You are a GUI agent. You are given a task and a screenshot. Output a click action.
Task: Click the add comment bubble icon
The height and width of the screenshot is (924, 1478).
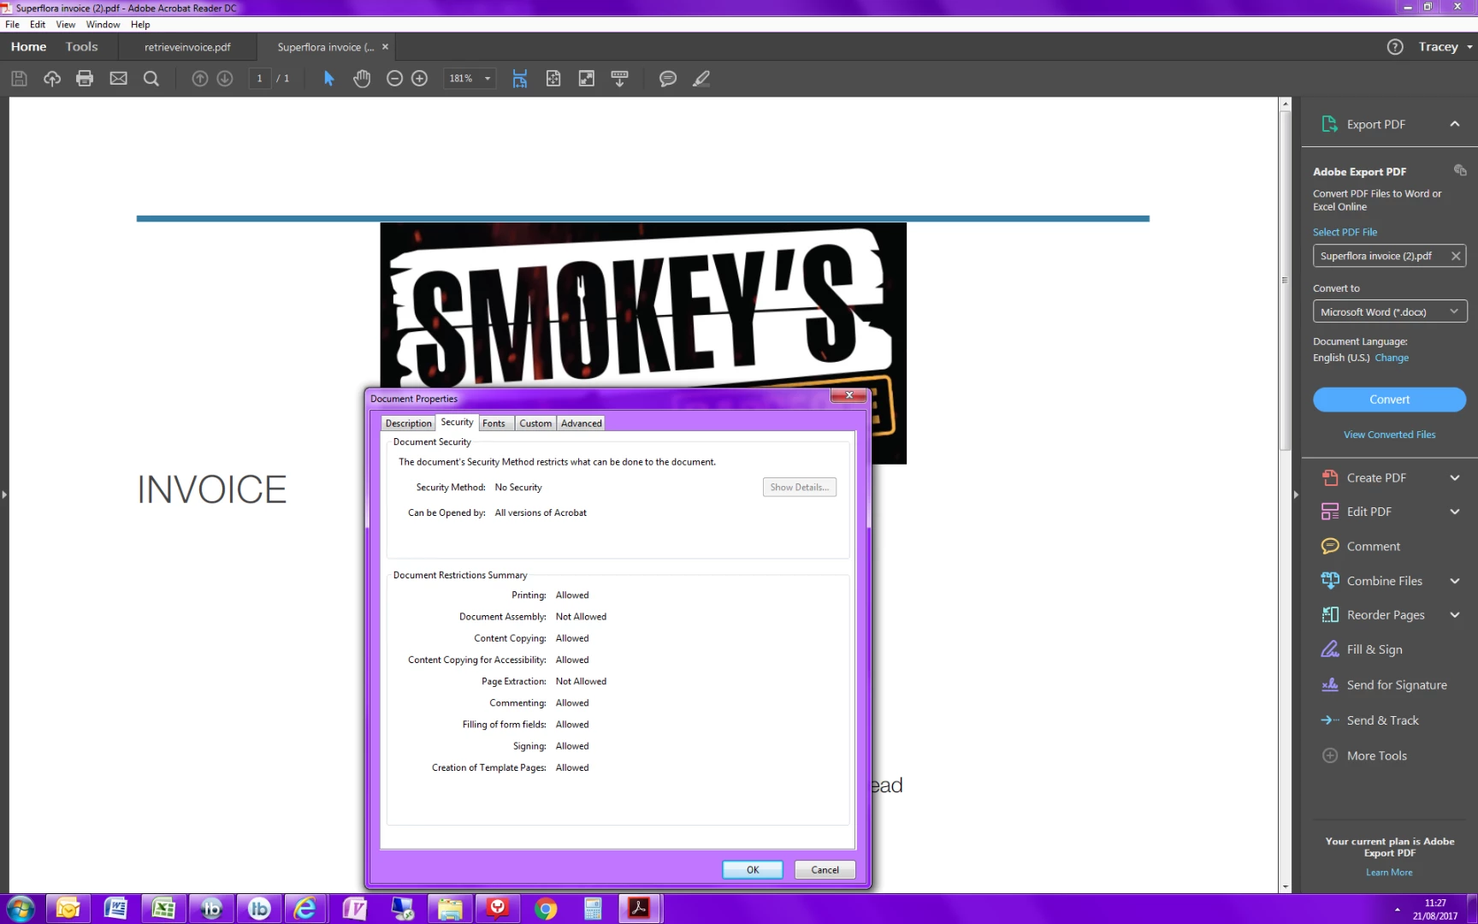(x=668, y=79)
